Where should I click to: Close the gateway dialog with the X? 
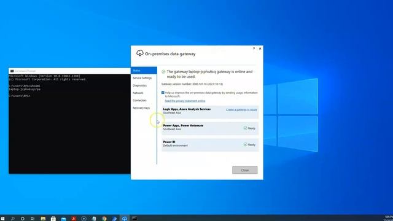click(x=260, y=48)
